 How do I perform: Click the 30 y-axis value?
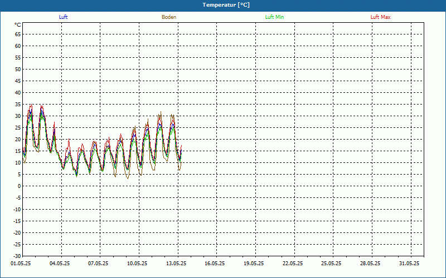(18, 116)
